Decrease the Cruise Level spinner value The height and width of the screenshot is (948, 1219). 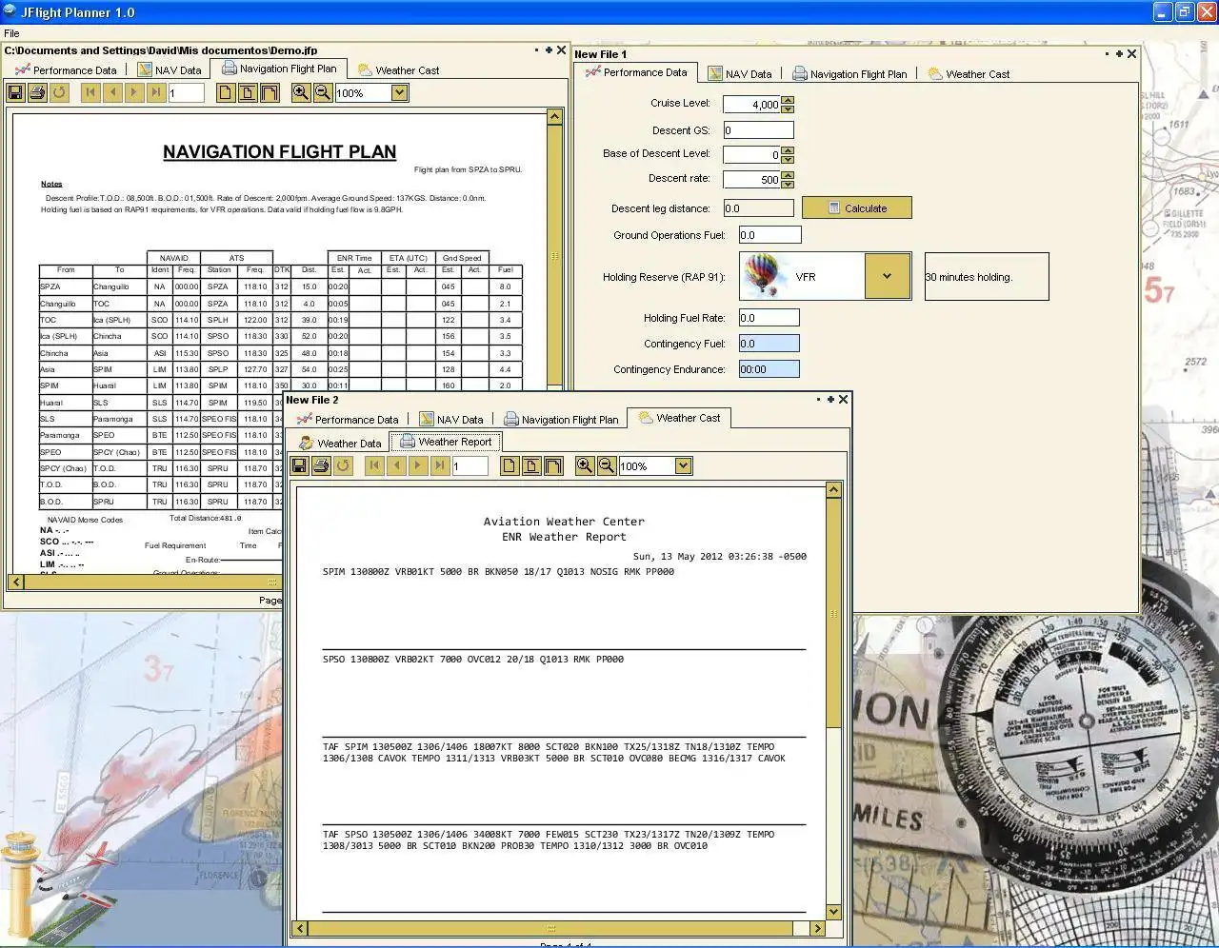[788, 109]
